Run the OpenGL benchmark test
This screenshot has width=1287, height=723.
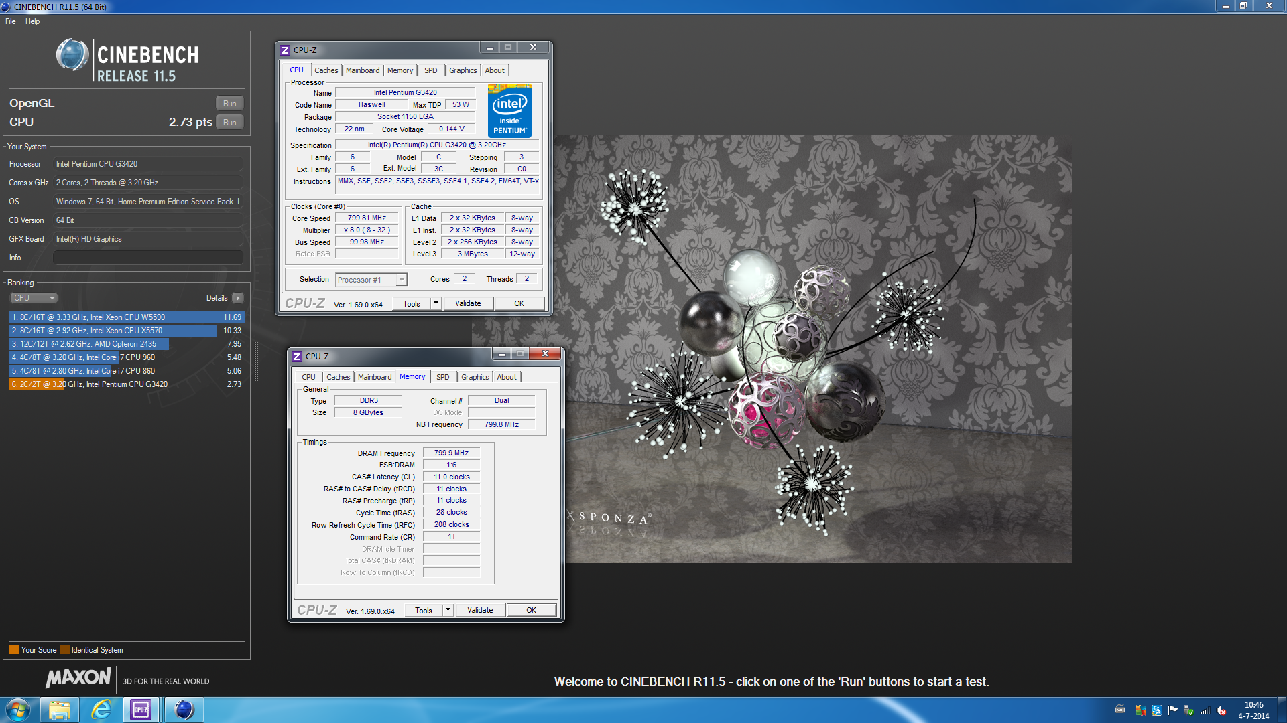pyautogui.click(x=230, y=104)
